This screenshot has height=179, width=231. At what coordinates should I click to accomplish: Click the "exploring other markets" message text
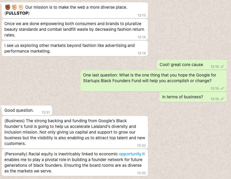(69, 48)
